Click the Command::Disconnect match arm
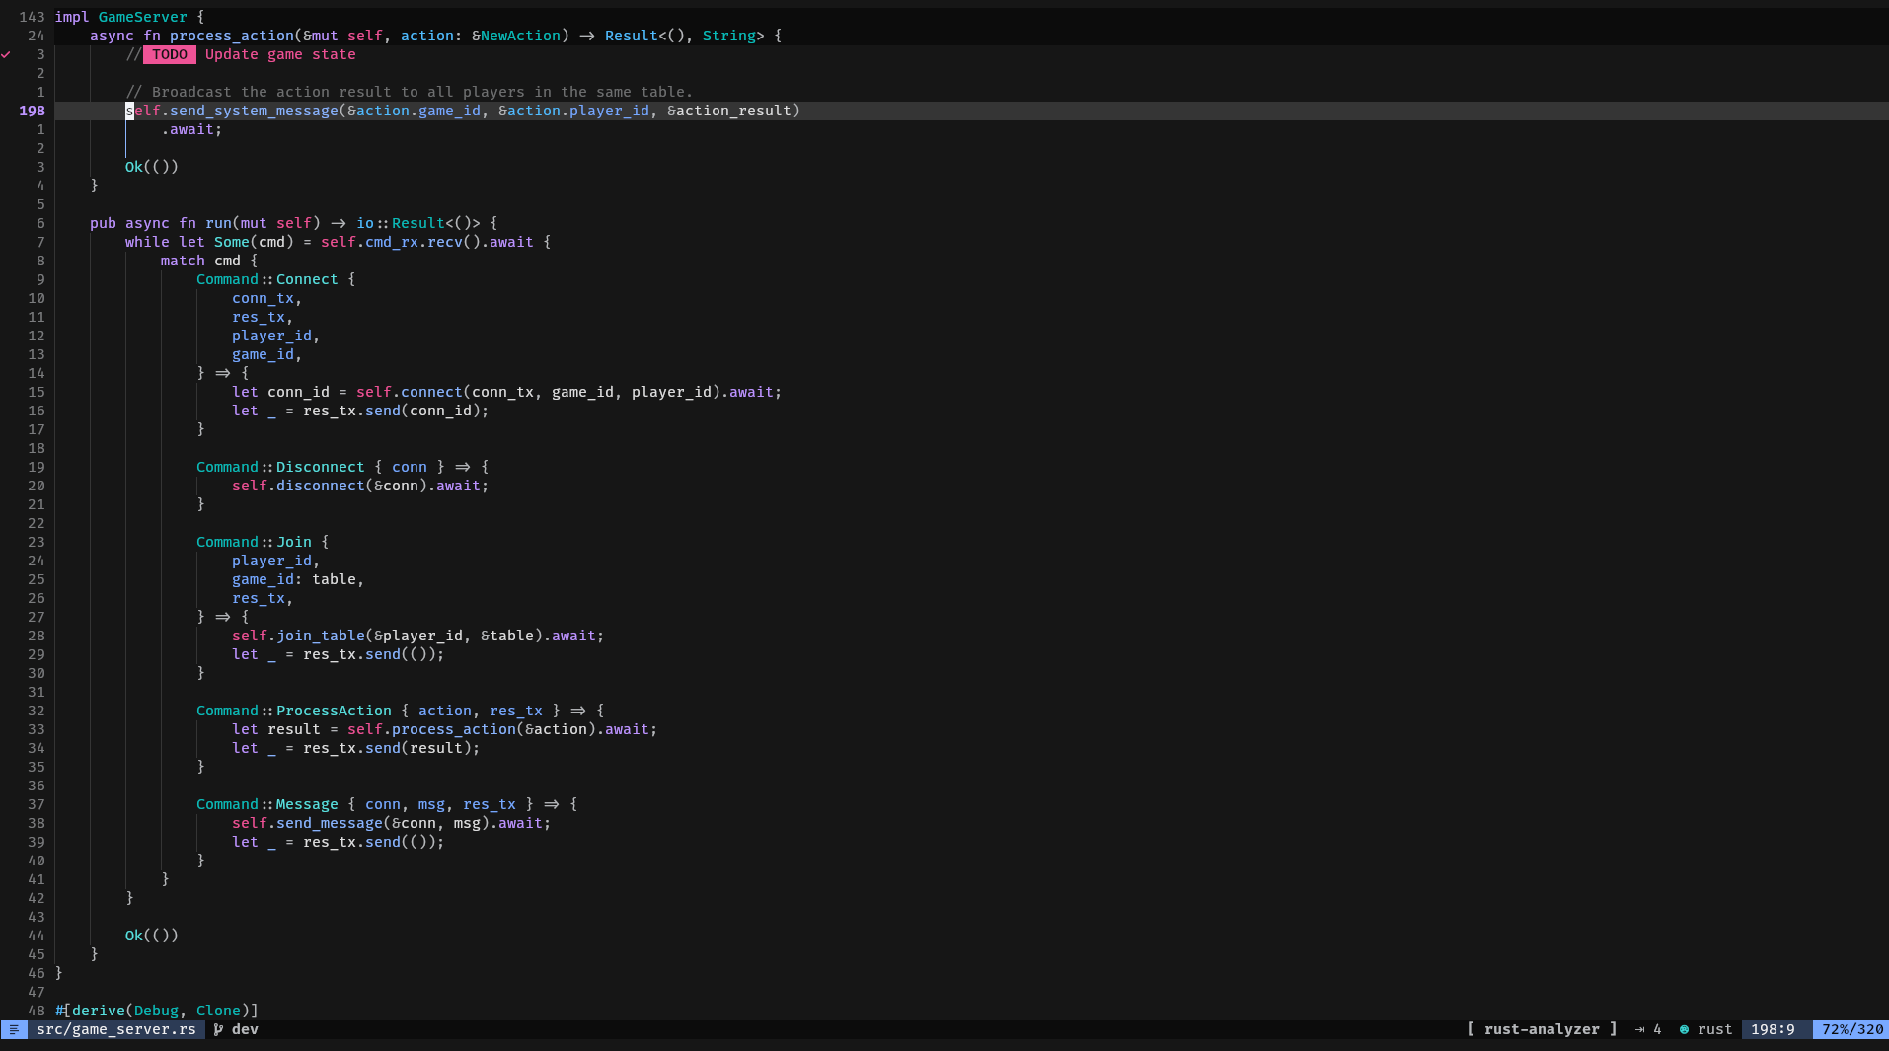 280,467
